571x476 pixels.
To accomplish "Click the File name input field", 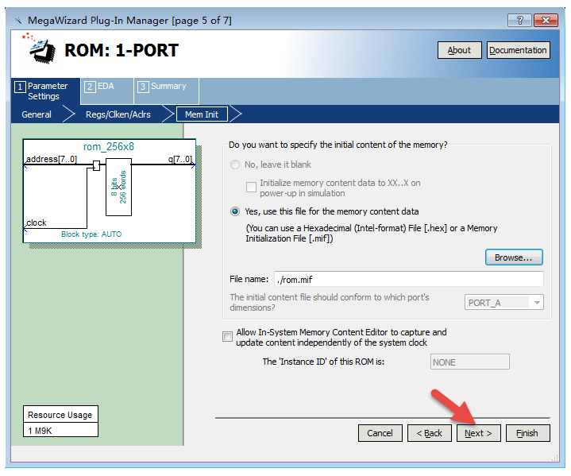I will click(x=408, y=279).
